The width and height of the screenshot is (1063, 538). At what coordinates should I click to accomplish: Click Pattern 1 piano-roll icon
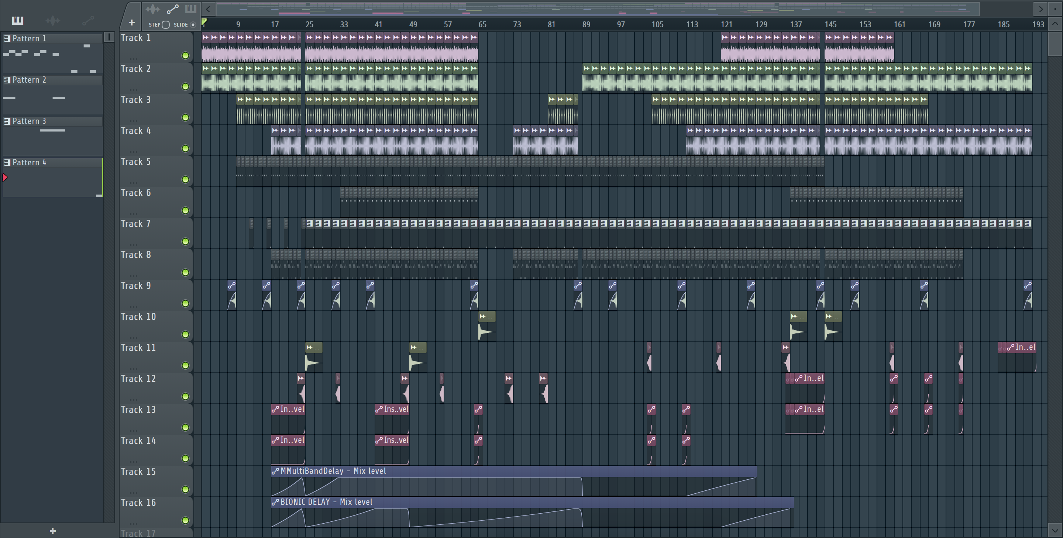coord(7,38)
